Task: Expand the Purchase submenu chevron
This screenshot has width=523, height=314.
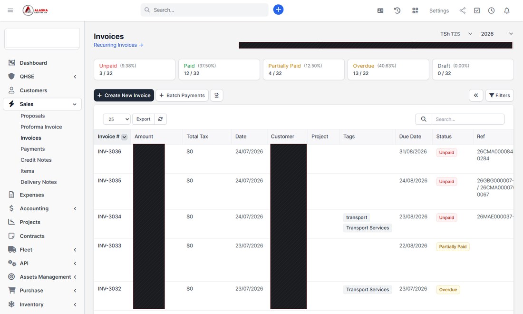Action: tap(75, 291)
